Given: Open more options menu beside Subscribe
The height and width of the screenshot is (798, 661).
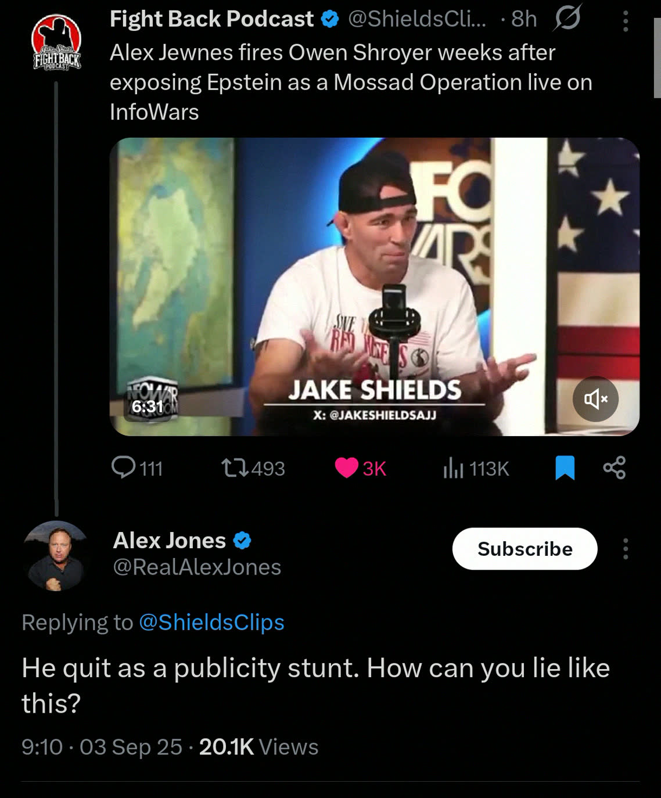Looking at the screenshot, I should (626, 549).
